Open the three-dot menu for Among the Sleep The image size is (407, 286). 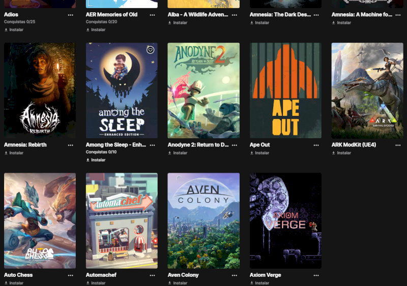[152, 145]
